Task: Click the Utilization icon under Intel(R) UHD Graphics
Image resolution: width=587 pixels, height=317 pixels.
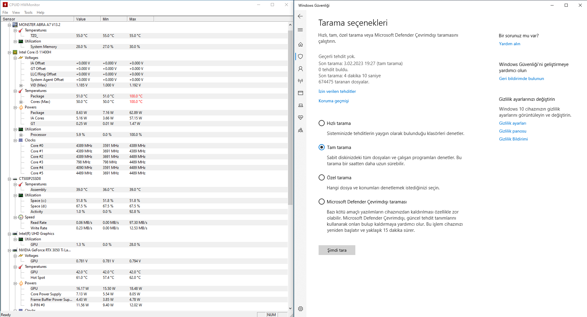Action: coord(21,239)
